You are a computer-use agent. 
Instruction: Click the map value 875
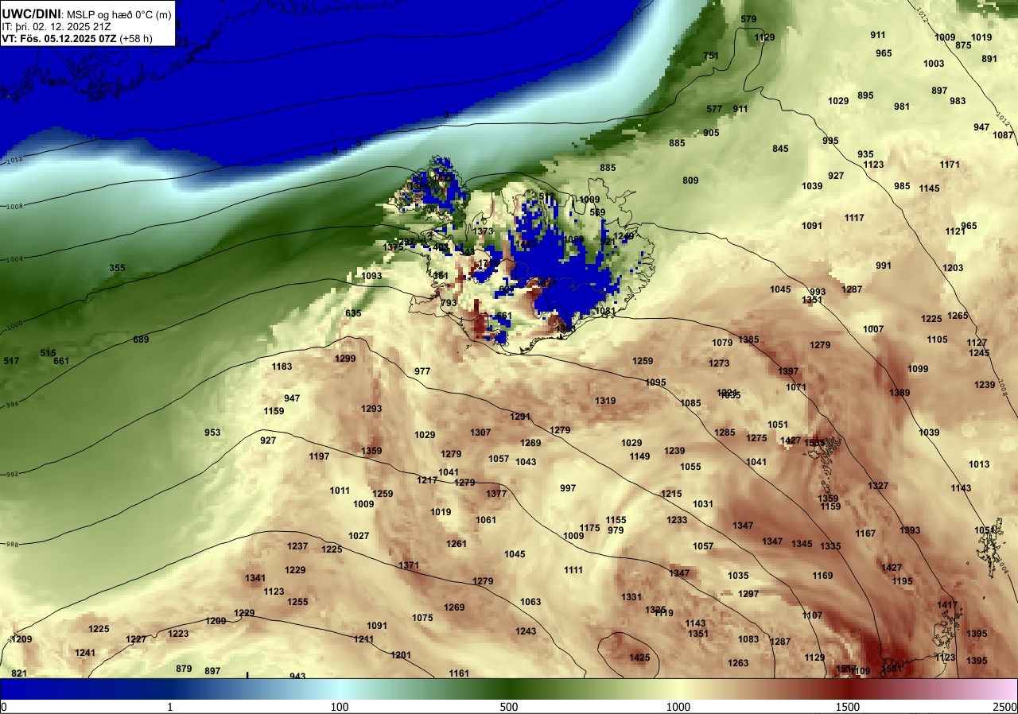[x=963, y=45]
